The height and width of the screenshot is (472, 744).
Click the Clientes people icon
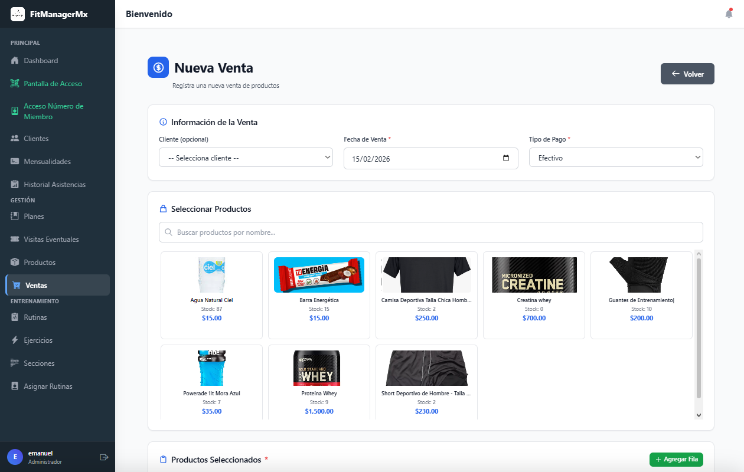point(15,138)
